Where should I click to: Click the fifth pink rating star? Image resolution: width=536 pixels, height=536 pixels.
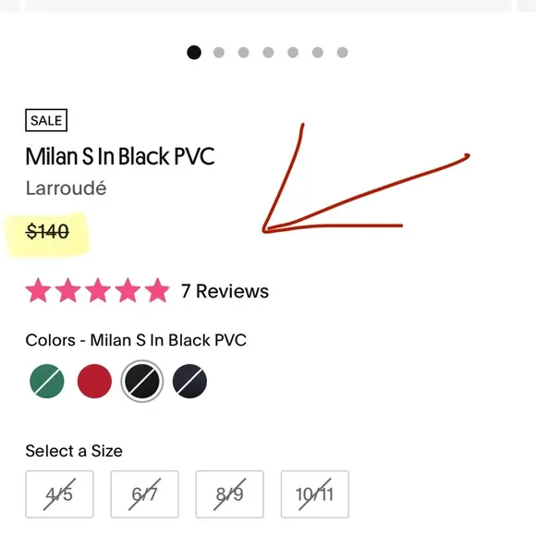[157, 290]
